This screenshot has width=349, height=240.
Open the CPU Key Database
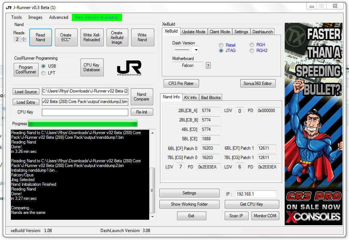[x=92, y=68]
